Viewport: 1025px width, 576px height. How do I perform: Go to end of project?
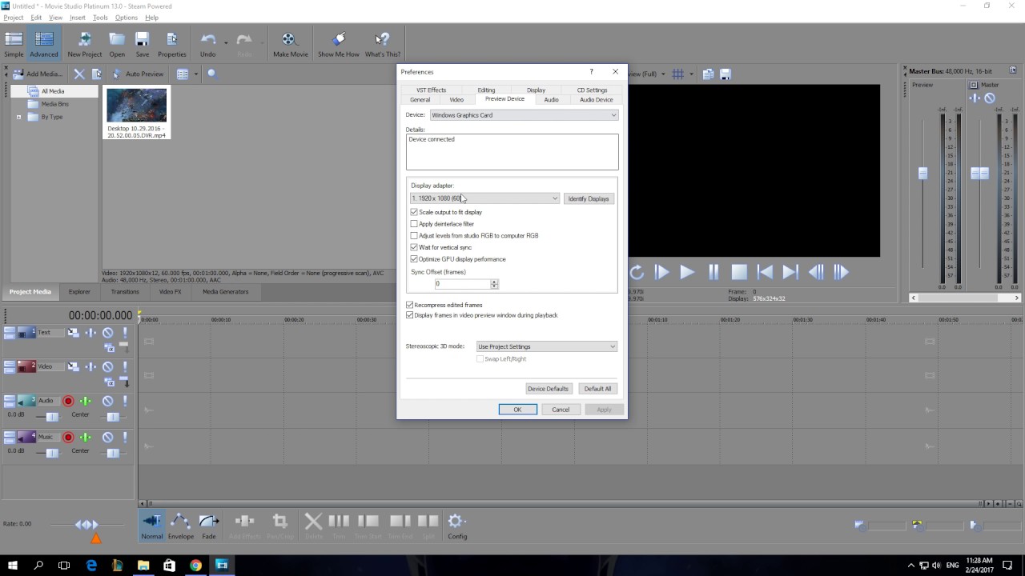pos(790,272)
